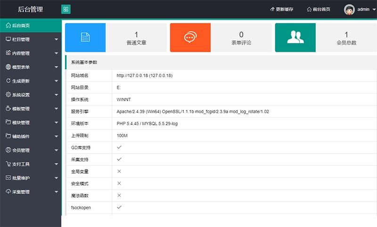Image resolution: width=377 pixels, height=227 pixels.
Task: Open the 生成更新 sidebar menu
Action: pos(31,81)
